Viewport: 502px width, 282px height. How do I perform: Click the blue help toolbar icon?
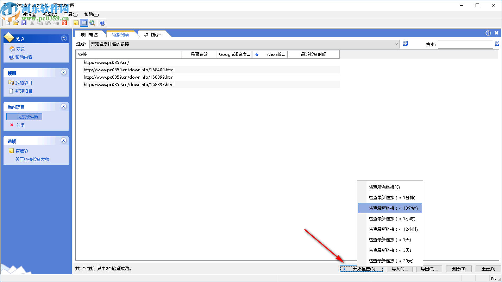click(x=102, y=23)
